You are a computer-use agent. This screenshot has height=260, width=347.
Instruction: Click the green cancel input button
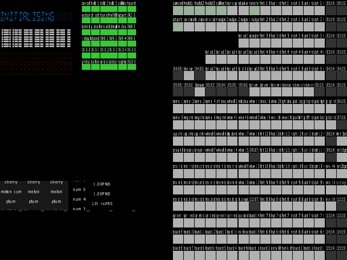(x=86, y=9)
